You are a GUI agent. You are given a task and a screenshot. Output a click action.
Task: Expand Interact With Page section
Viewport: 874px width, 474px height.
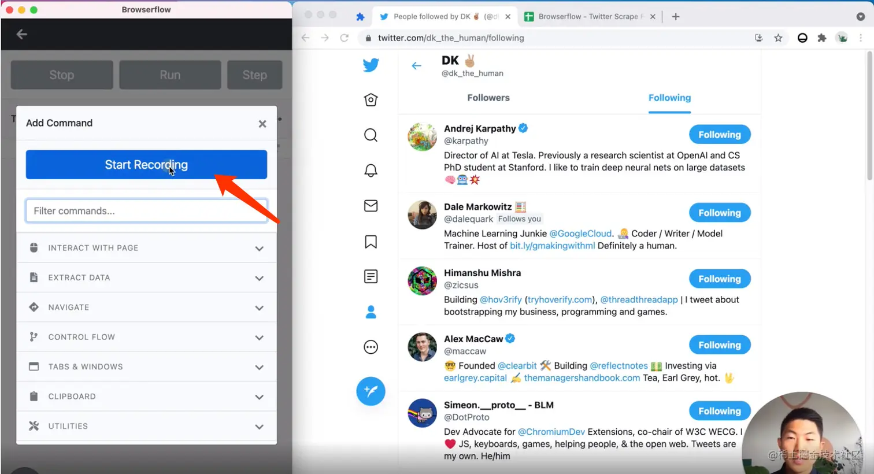coord(146,248)
